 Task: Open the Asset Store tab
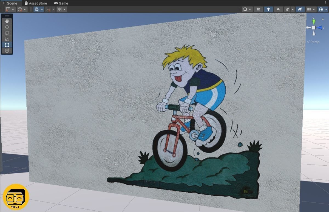coord(36,3)
